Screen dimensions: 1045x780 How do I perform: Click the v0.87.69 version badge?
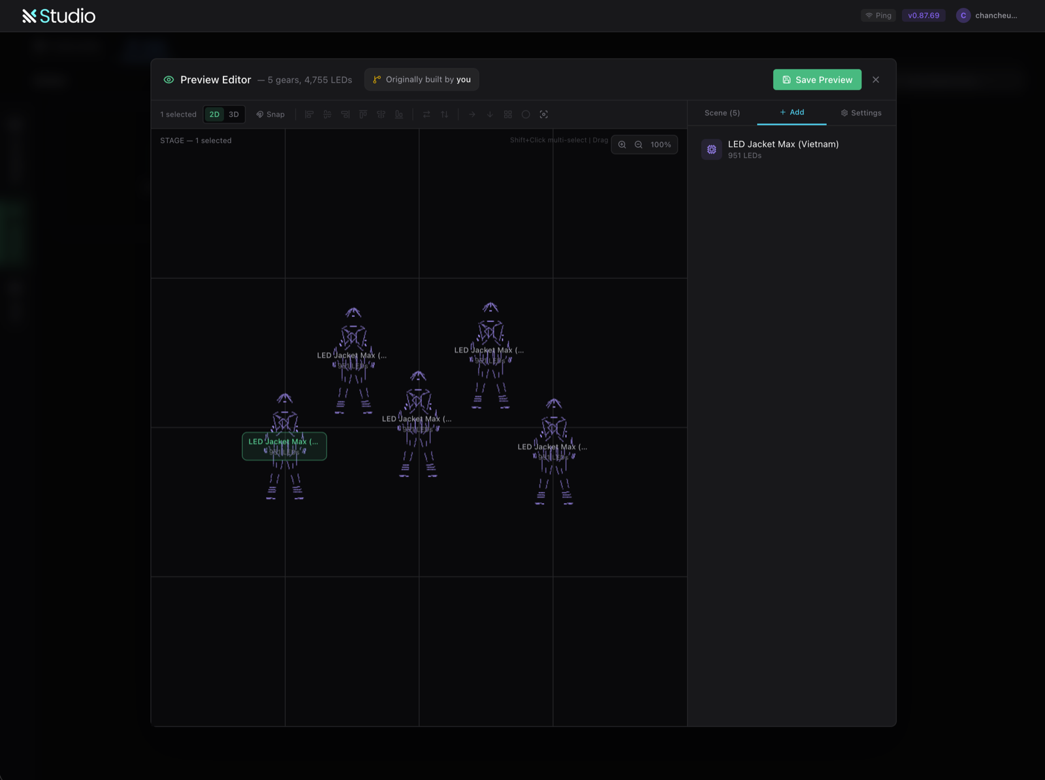[x=924, y=16]
